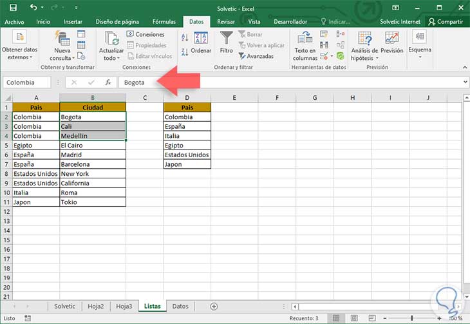
Task: Open the Archivo menu
Action: [x=14, y=22]
